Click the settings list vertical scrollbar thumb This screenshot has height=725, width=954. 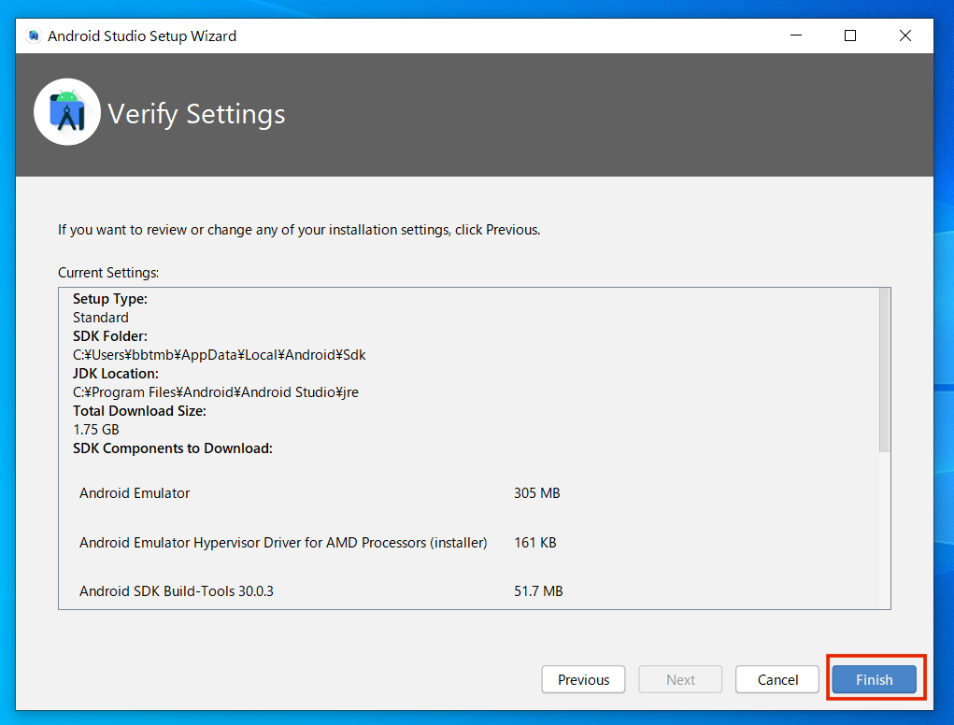[x=884, y=370]
